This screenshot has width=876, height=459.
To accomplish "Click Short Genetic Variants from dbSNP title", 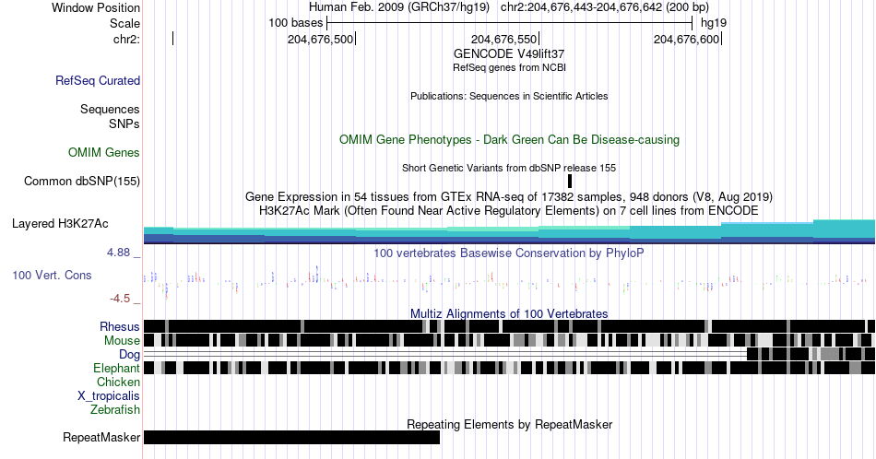I will [509, 168].
